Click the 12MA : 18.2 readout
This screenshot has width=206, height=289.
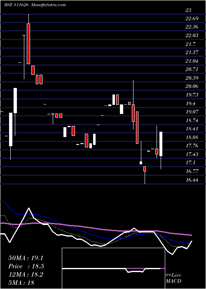tap(26, 275)
